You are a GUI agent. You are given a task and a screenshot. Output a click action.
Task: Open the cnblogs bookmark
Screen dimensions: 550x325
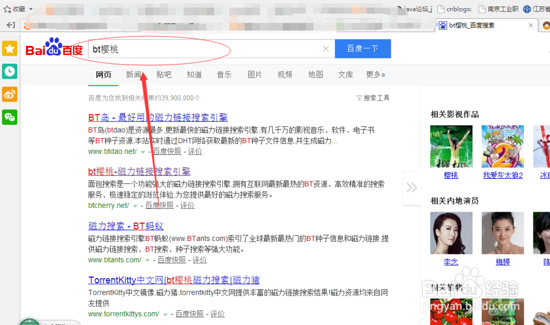[x=455, y=9]
